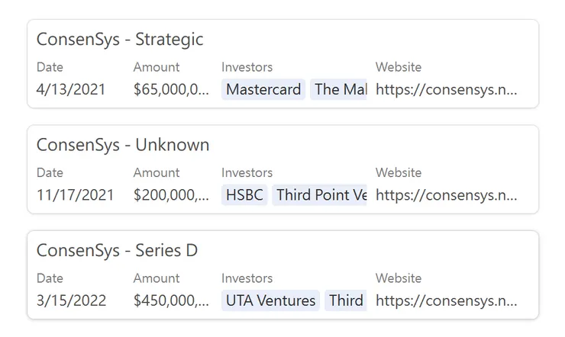This screenshot has width=565, height=337.
Task: Click the 11/17/2021 date value
Action: (75, 194)
